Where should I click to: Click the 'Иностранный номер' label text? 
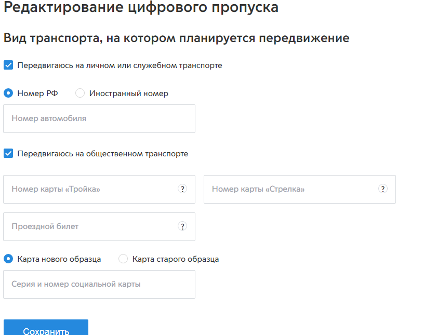click(128, 93)
